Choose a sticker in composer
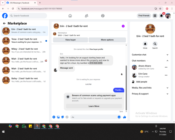The height and width of the screenshot is (140, 175). click(63, 117)
